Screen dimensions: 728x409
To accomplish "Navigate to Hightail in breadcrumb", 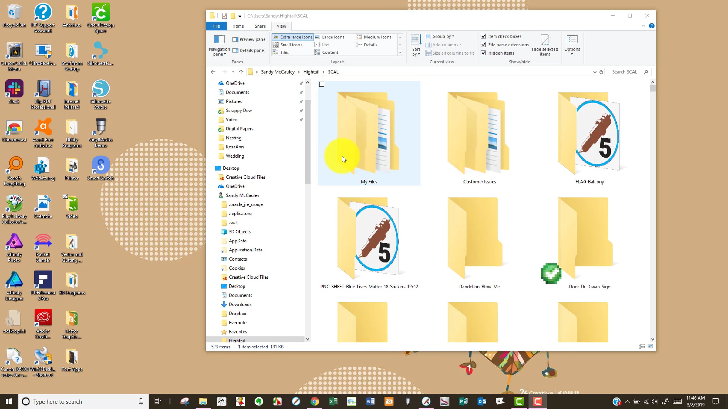I will (x=311, y=72).
